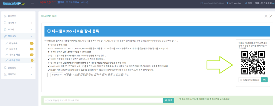Image resolution: width=275 pixels, height=106 pixels.
Task: Expand the 보고서 menu
Action: (x=18, y=29)
